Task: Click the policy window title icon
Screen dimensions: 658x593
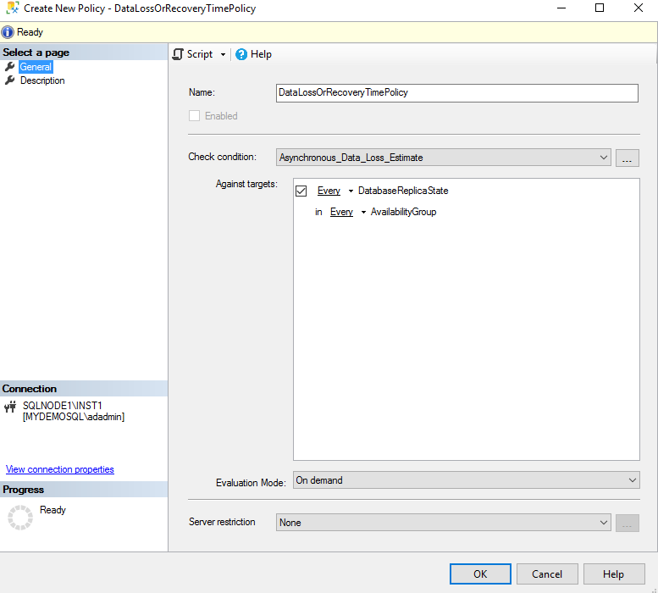Action: 13,8
